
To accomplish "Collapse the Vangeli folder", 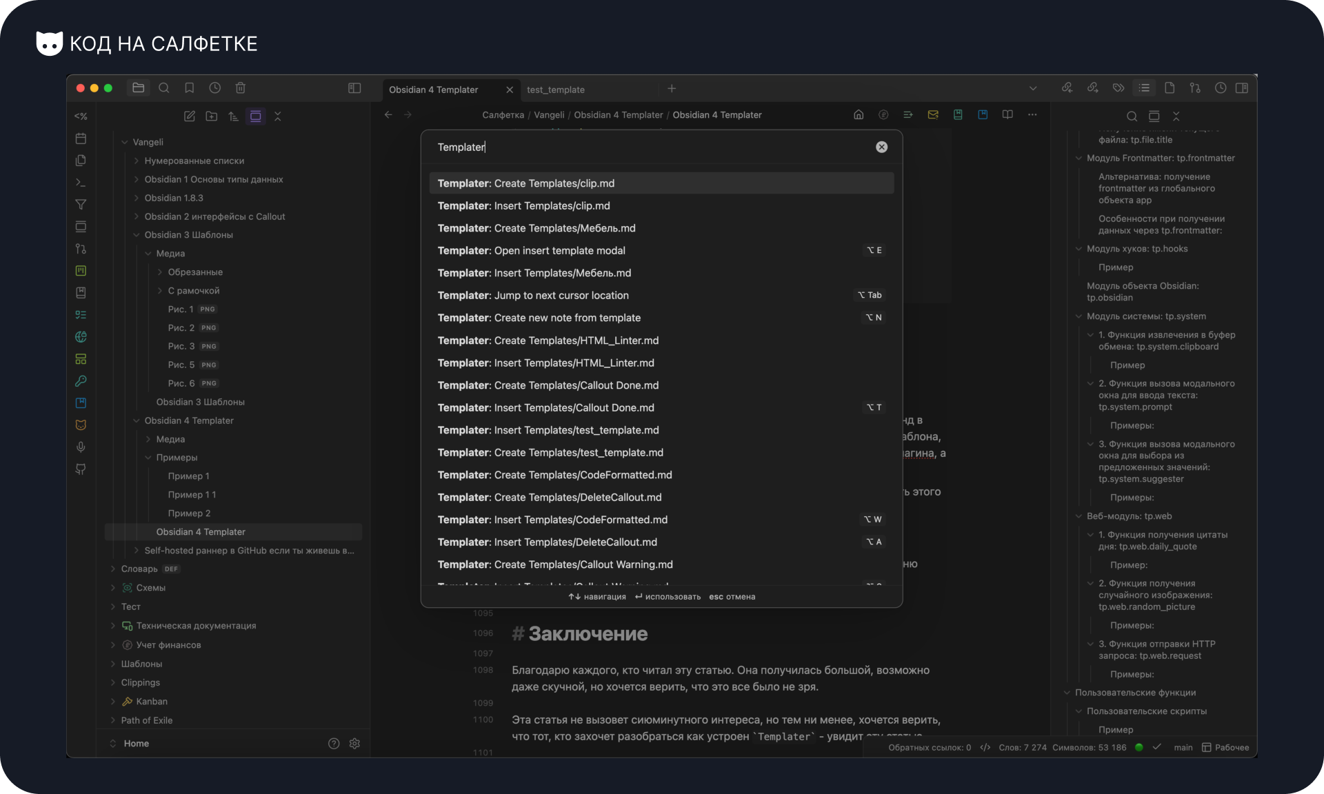I will click(x=125, y=142).
